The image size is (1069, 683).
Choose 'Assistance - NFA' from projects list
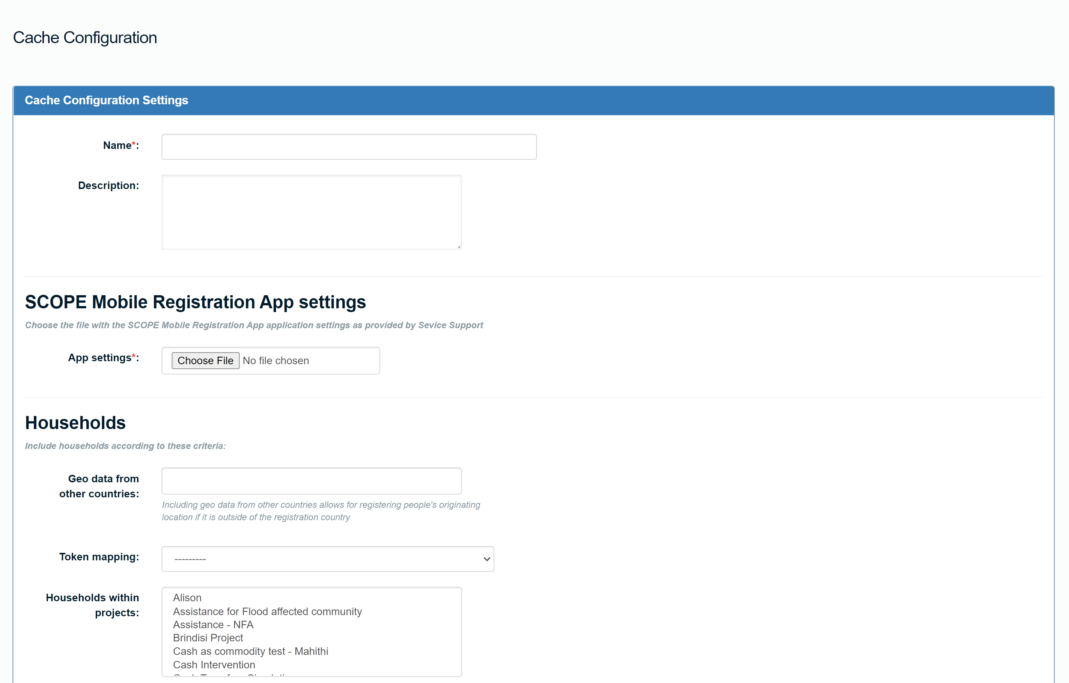tap(213, 625)
